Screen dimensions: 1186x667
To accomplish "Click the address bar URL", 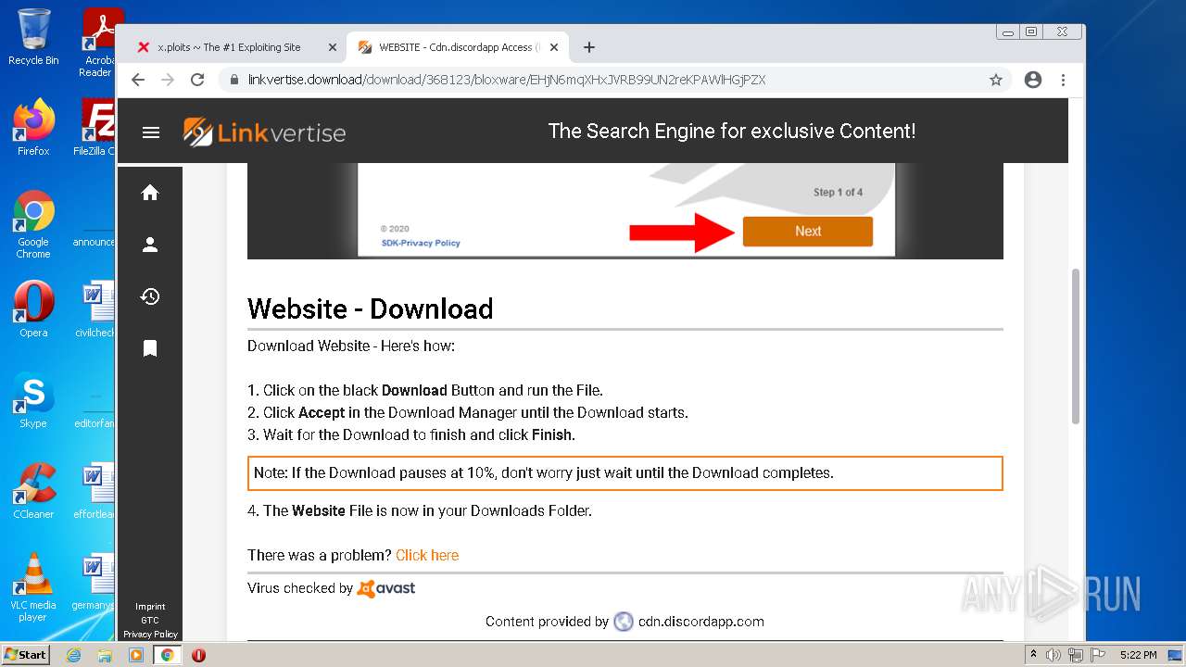I will (x=507, y=80).
